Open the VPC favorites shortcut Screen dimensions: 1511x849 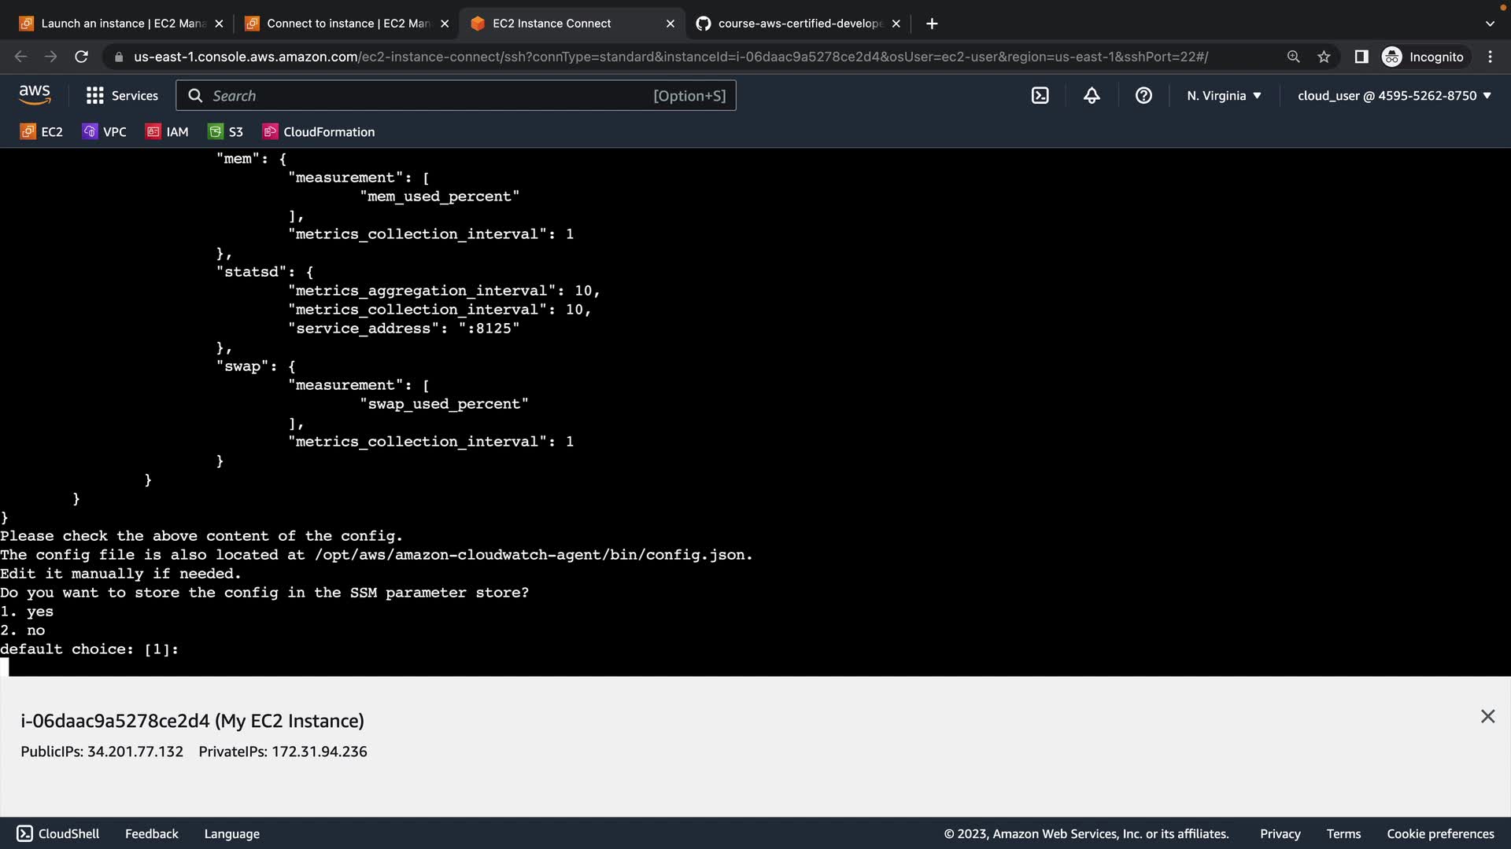point(104,132)
